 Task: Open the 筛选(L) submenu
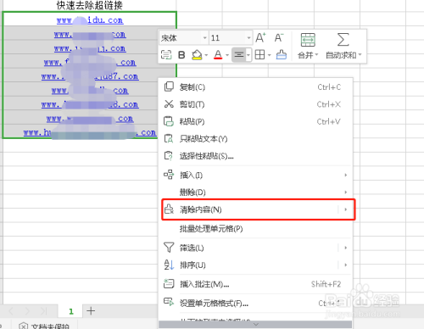coord(256,248)
